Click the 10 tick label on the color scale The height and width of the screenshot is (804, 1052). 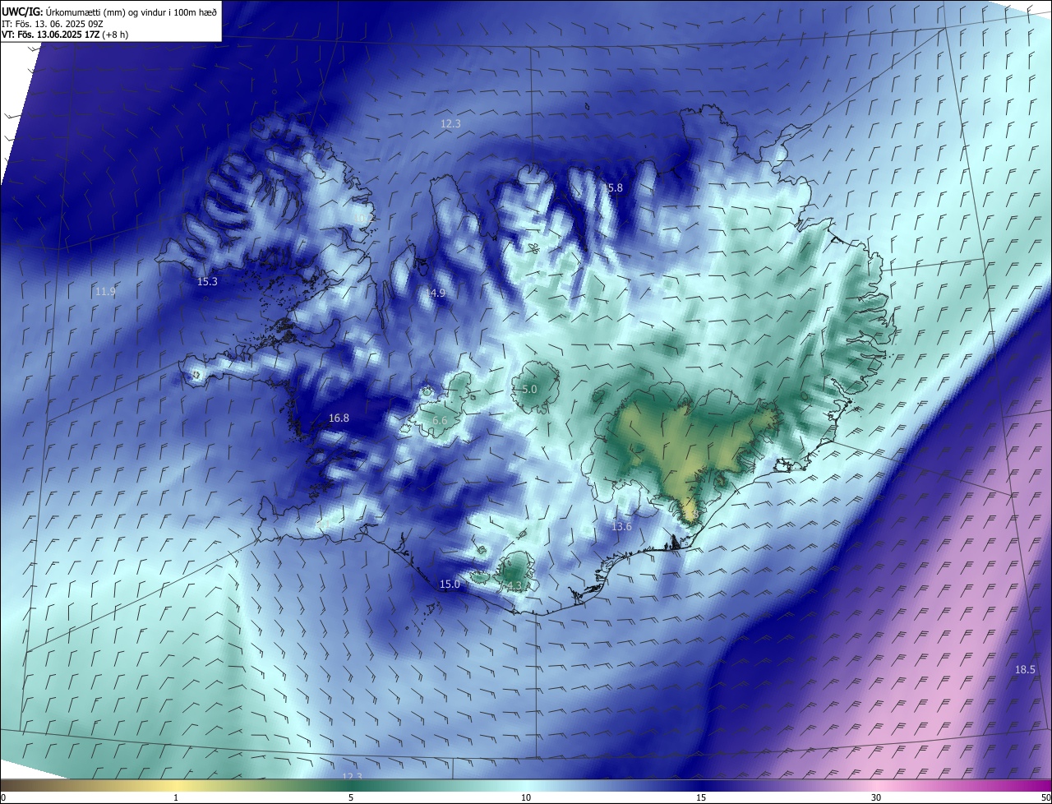526,797
